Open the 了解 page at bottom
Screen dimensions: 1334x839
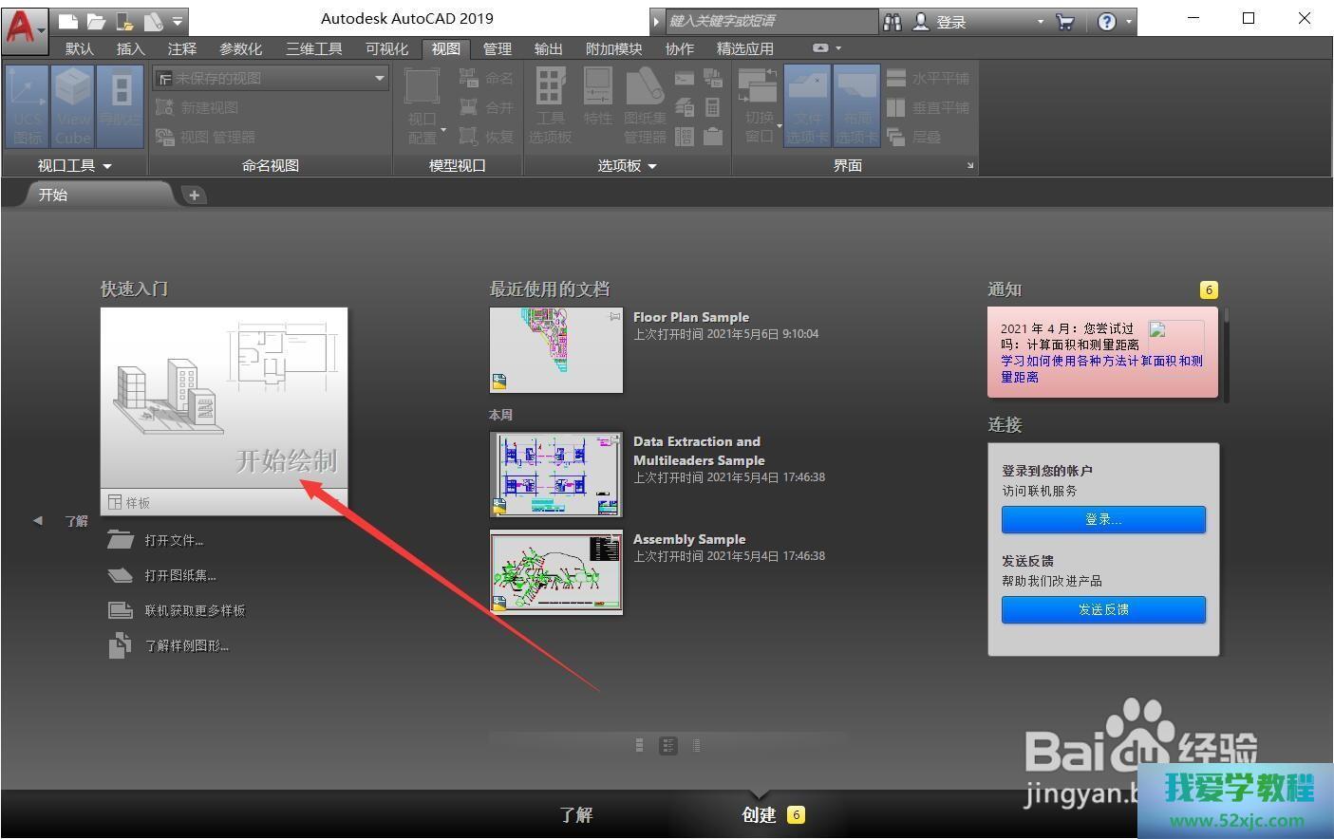point(575,814)
